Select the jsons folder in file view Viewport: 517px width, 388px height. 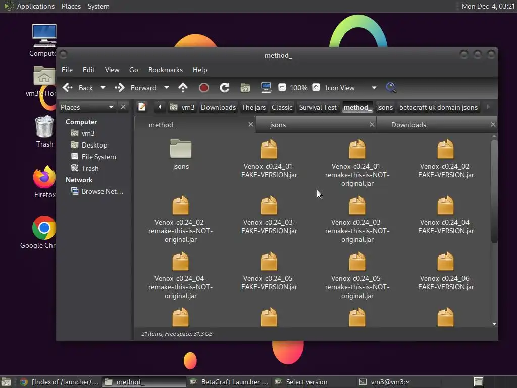(x=181, y=154)
